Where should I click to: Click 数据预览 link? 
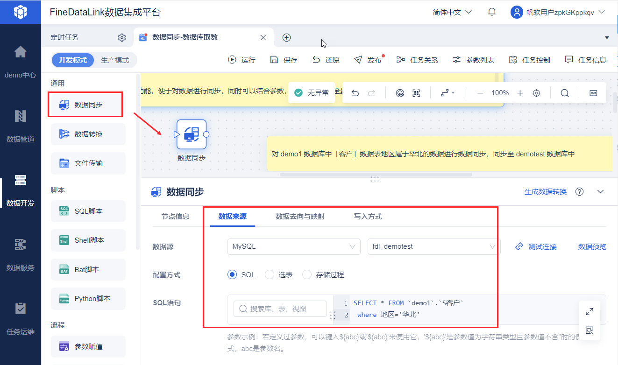pos(592,246)
